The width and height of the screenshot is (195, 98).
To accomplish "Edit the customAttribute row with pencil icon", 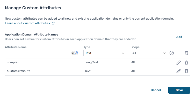I will (x=179, y=71).
